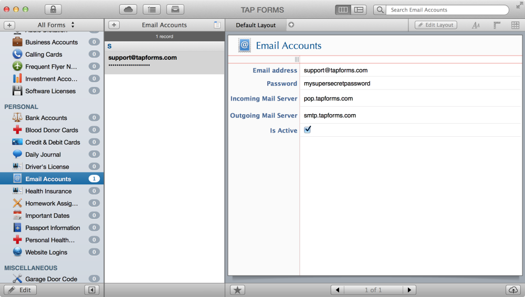Click the favorites star button
The image size is (525, 297).
click(x=237, y=290)
